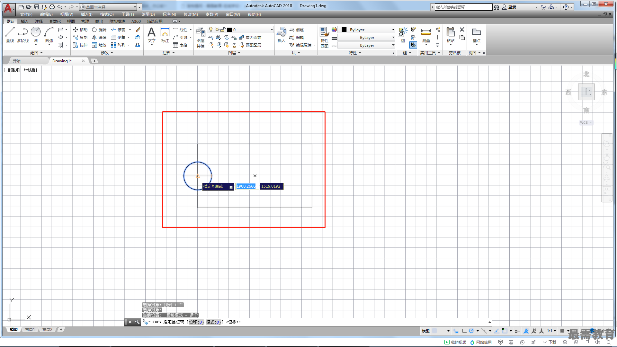
Task: Click the Stretch (拉伸) tool
Action: point(80,45)
